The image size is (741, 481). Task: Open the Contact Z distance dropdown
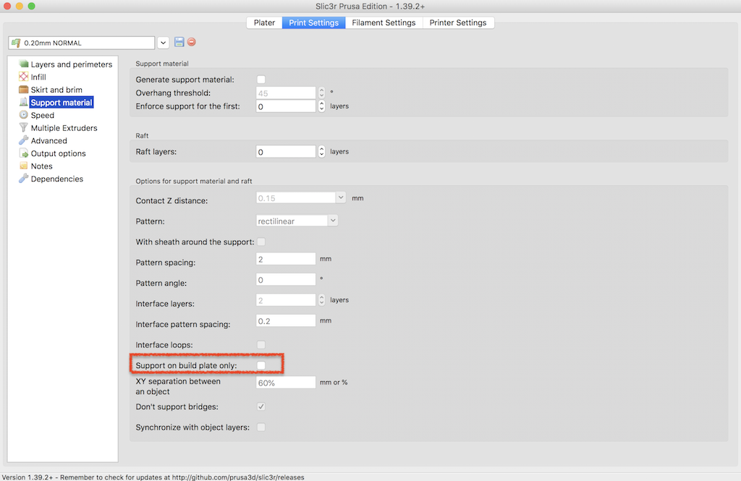click(340, 197)
